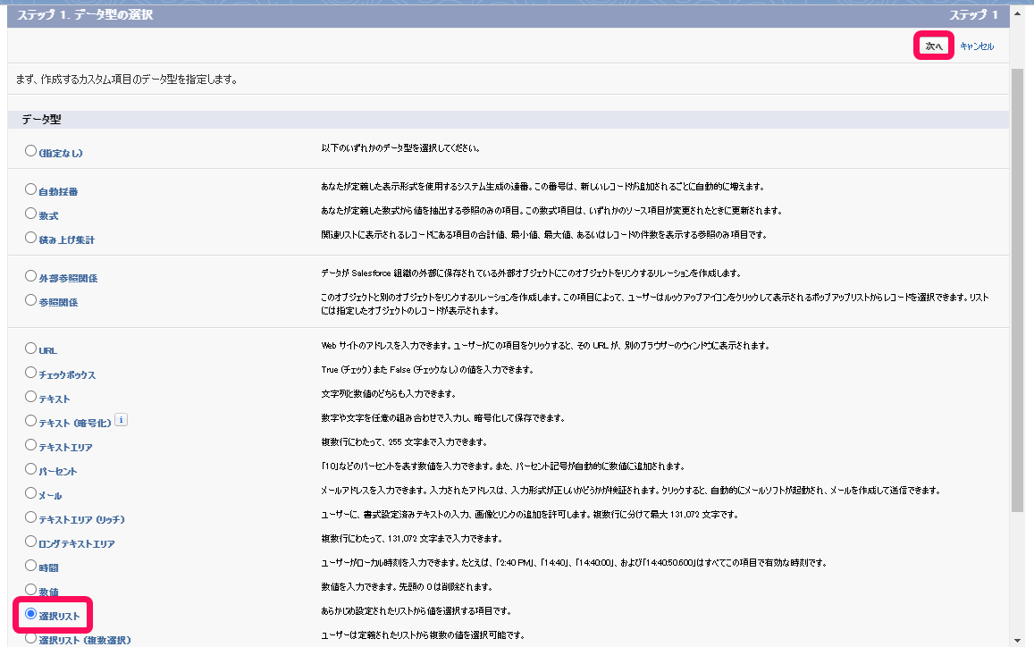Image resolution: width=1034 pixels, height=647 pixels.
Task: Select the (指定なし) radio button
Action: (x=31, y=151)
